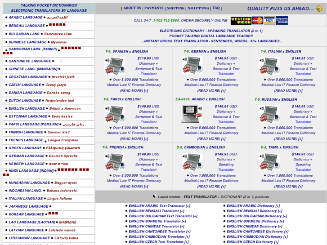The width and height of the screenshot is (327, 245).
Task: Open English Bulgarian Text Translator link
Action: [x=163, y=216]
